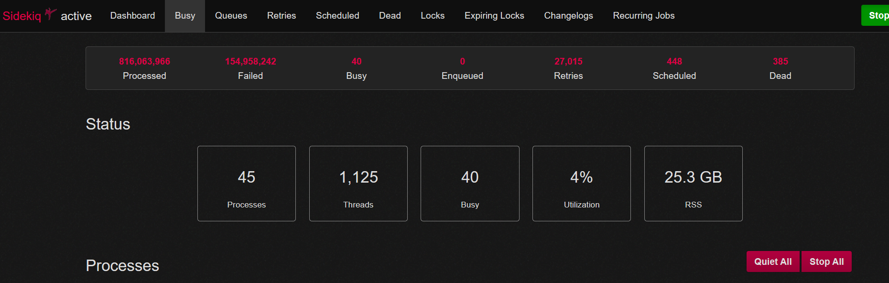
Task: Navigate to the Locks tab
Action: point(433,16)
